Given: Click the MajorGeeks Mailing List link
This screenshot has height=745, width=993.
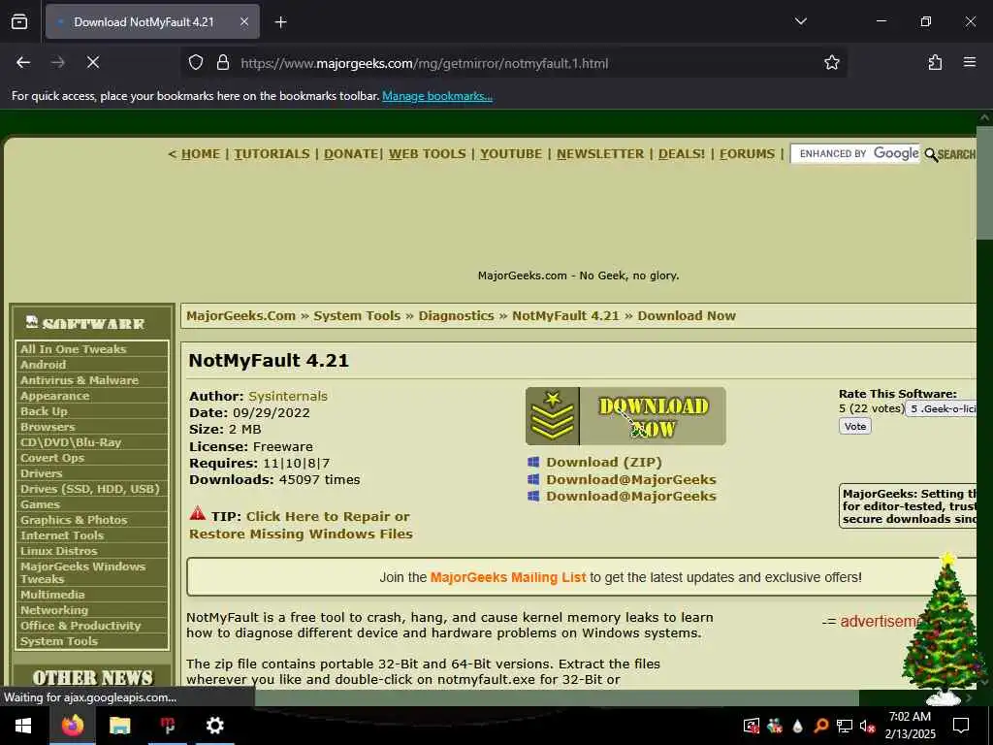Looking at the screenshot, I should [508, 578].
